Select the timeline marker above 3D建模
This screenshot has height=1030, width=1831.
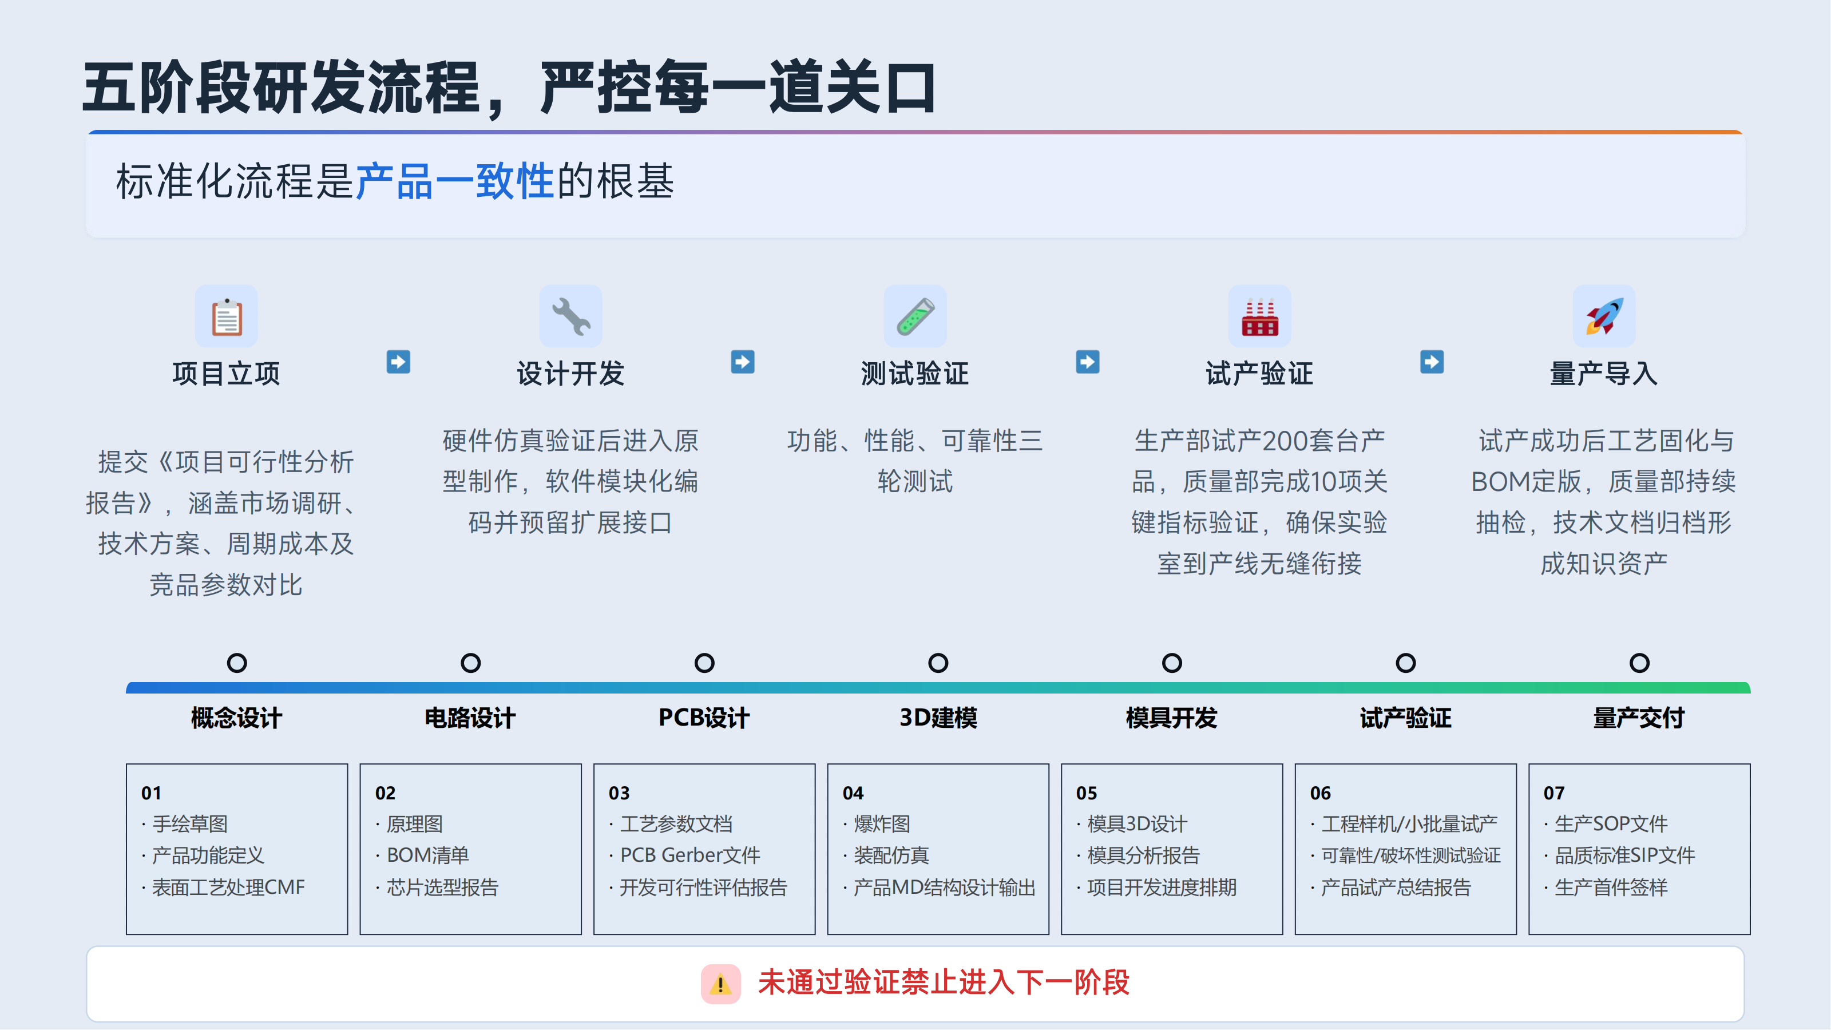tap(938, 663)
